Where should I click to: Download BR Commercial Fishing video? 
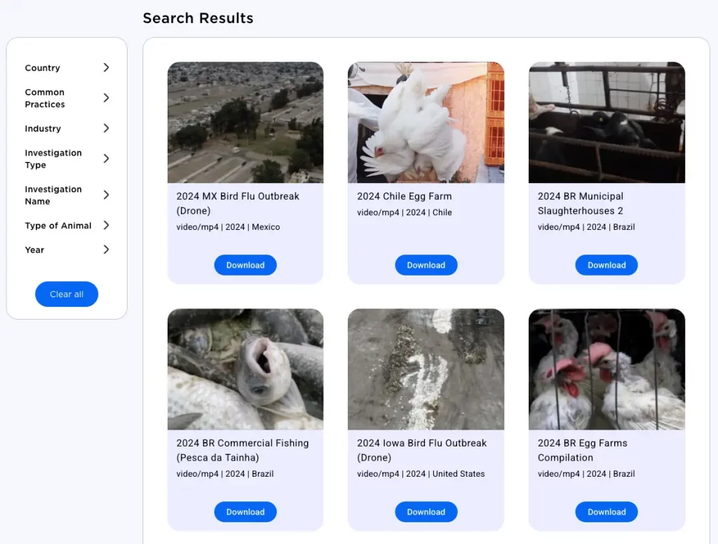(245, 512)
